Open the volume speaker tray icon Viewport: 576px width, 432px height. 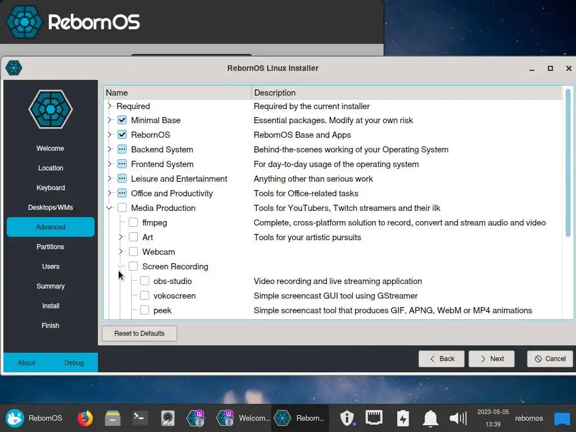point(458,418)
